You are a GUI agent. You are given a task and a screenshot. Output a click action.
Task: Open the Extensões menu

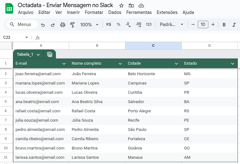(167, 12)
